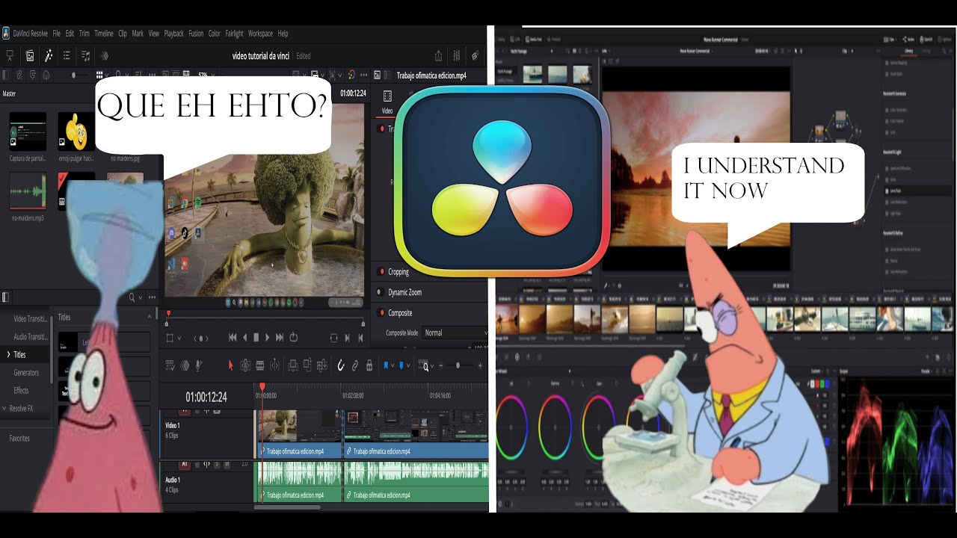
Task: Click the Overwrite Clip icon
Action: (307, 365)
